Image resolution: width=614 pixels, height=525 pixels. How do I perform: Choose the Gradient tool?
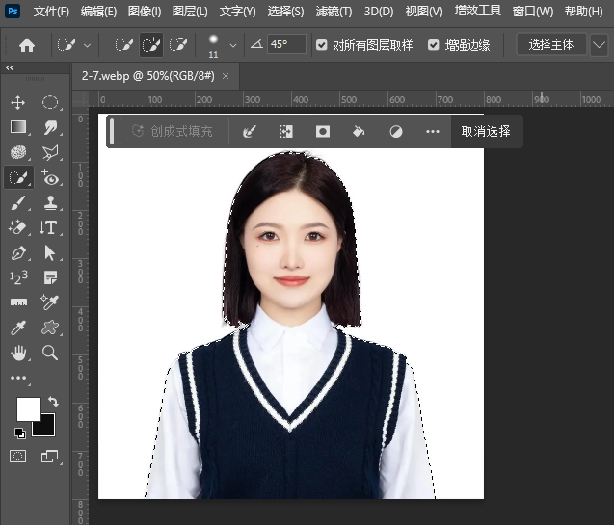pyautogui.click(x=17, y=127)
